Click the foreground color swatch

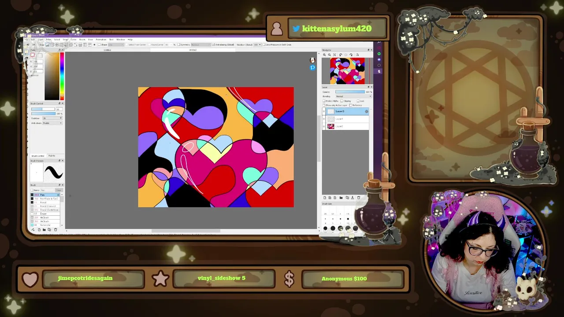[x=32, y=55]
